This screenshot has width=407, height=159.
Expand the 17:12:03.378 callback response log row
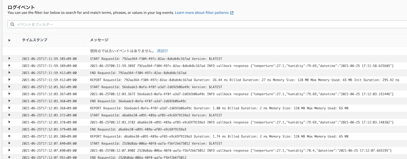point(10,122)
